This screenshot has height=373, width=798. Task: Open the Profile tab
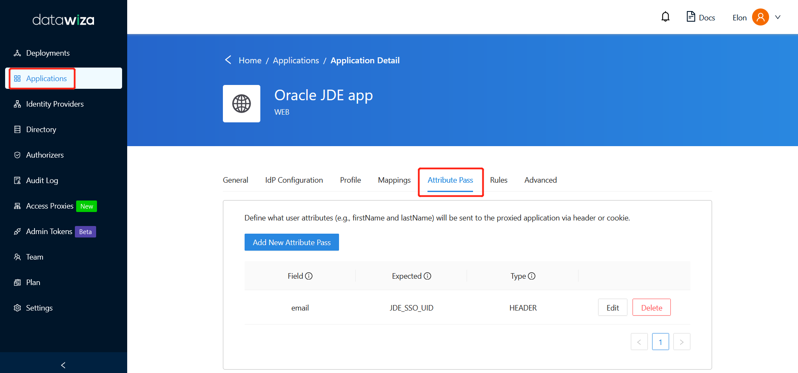coord(351,180)
